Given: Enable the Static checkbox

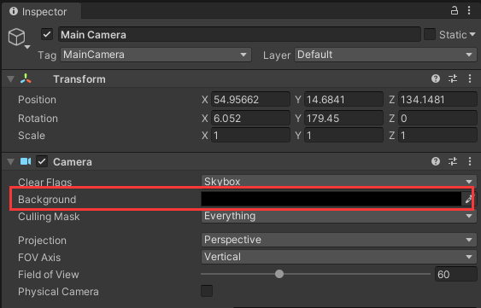Looking at the screenshot, I should point(430,34).
